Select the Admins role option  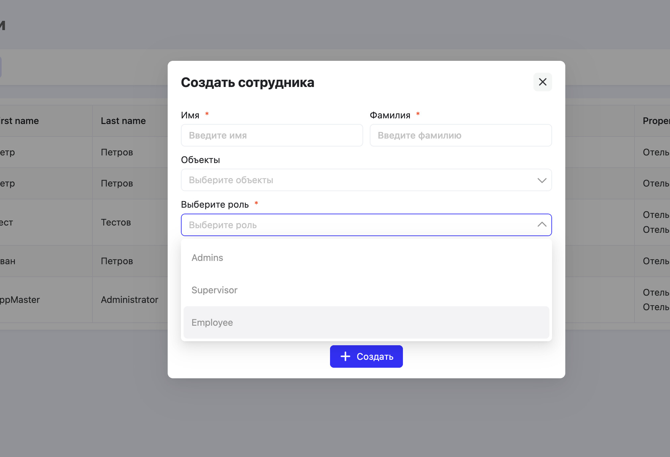pos(366,258)
